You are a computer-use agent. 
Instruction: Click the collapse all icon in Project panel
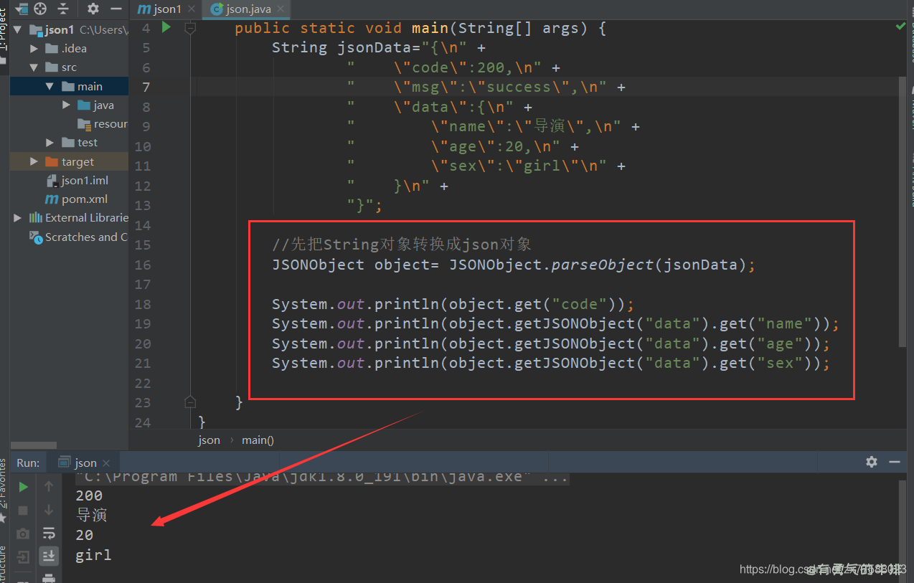click(x=64, y=9)
